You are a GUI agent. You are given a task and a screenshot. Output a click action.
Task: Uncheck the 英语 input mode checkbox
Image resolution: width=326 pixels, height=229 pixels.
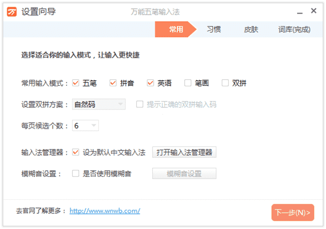(151, 83)
